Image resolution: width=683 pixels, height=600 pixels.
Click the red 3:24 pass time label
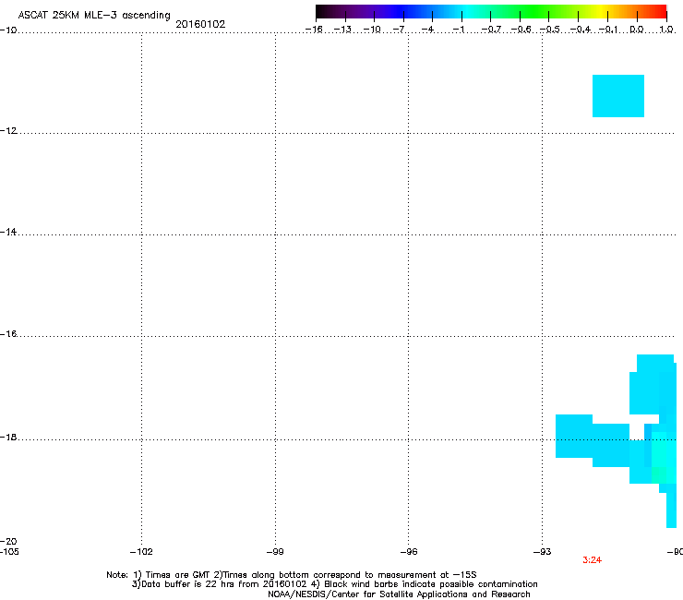pos(592,560)
